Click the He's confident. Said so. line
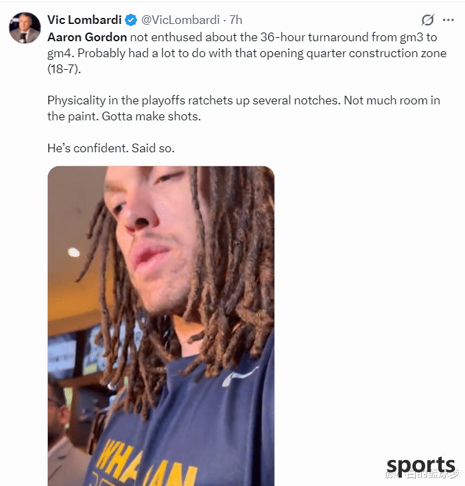The width and height of the screenshot is (465, 486). click(x=111, y=148)
